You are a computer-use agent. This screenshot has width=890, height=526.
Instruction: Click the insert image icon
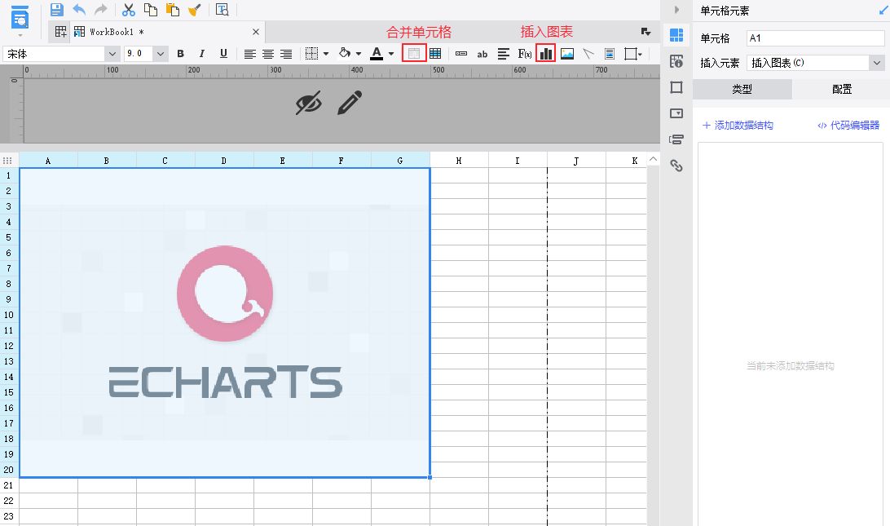click(567, 54)
